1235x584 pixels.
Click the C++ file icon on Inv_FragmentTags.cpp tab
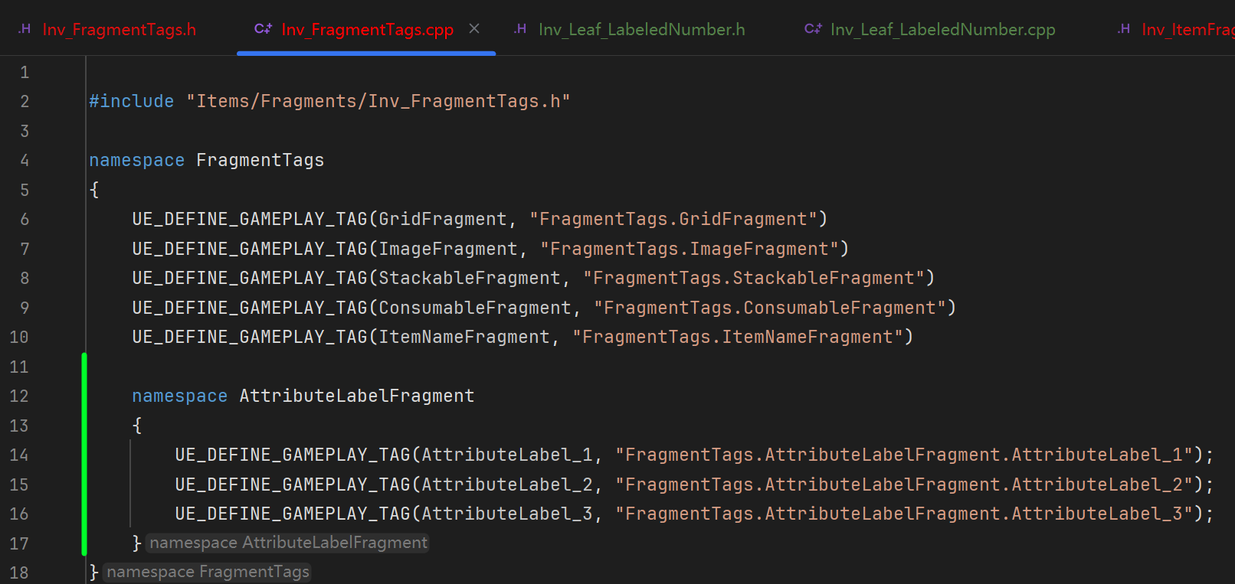point(263,29)
